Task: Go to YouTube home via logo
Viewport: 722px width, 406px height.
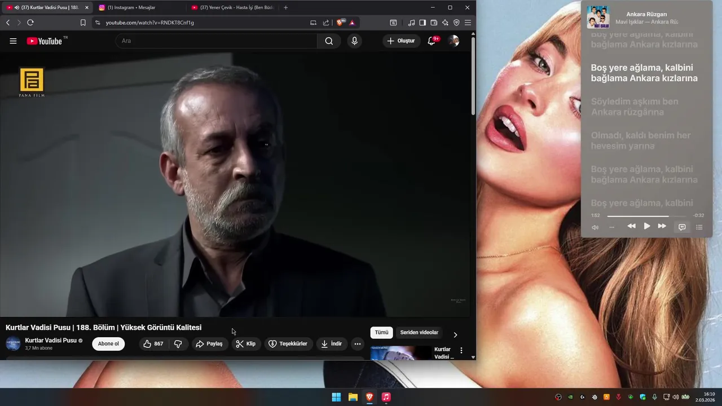Action: (44, 41)
